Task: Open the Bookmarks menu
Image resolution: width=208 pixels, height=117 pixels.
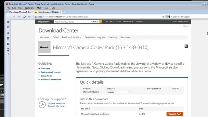Action: 30,8
